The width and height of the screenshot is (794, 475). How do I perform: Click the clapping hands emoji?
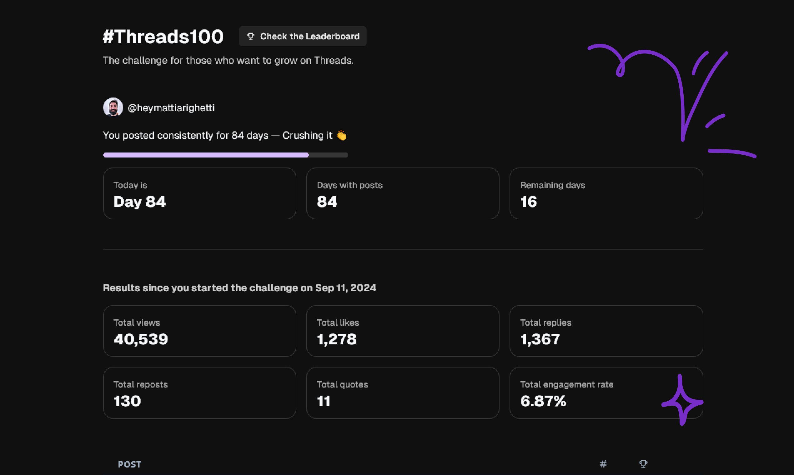[341, 135]
